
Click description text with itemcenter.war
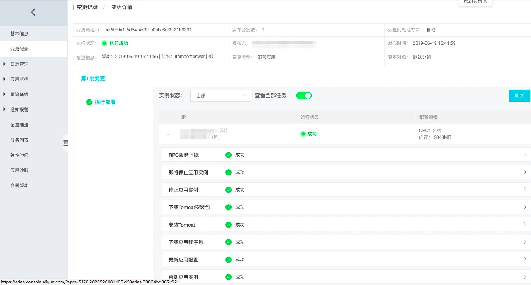pos(157,57)
